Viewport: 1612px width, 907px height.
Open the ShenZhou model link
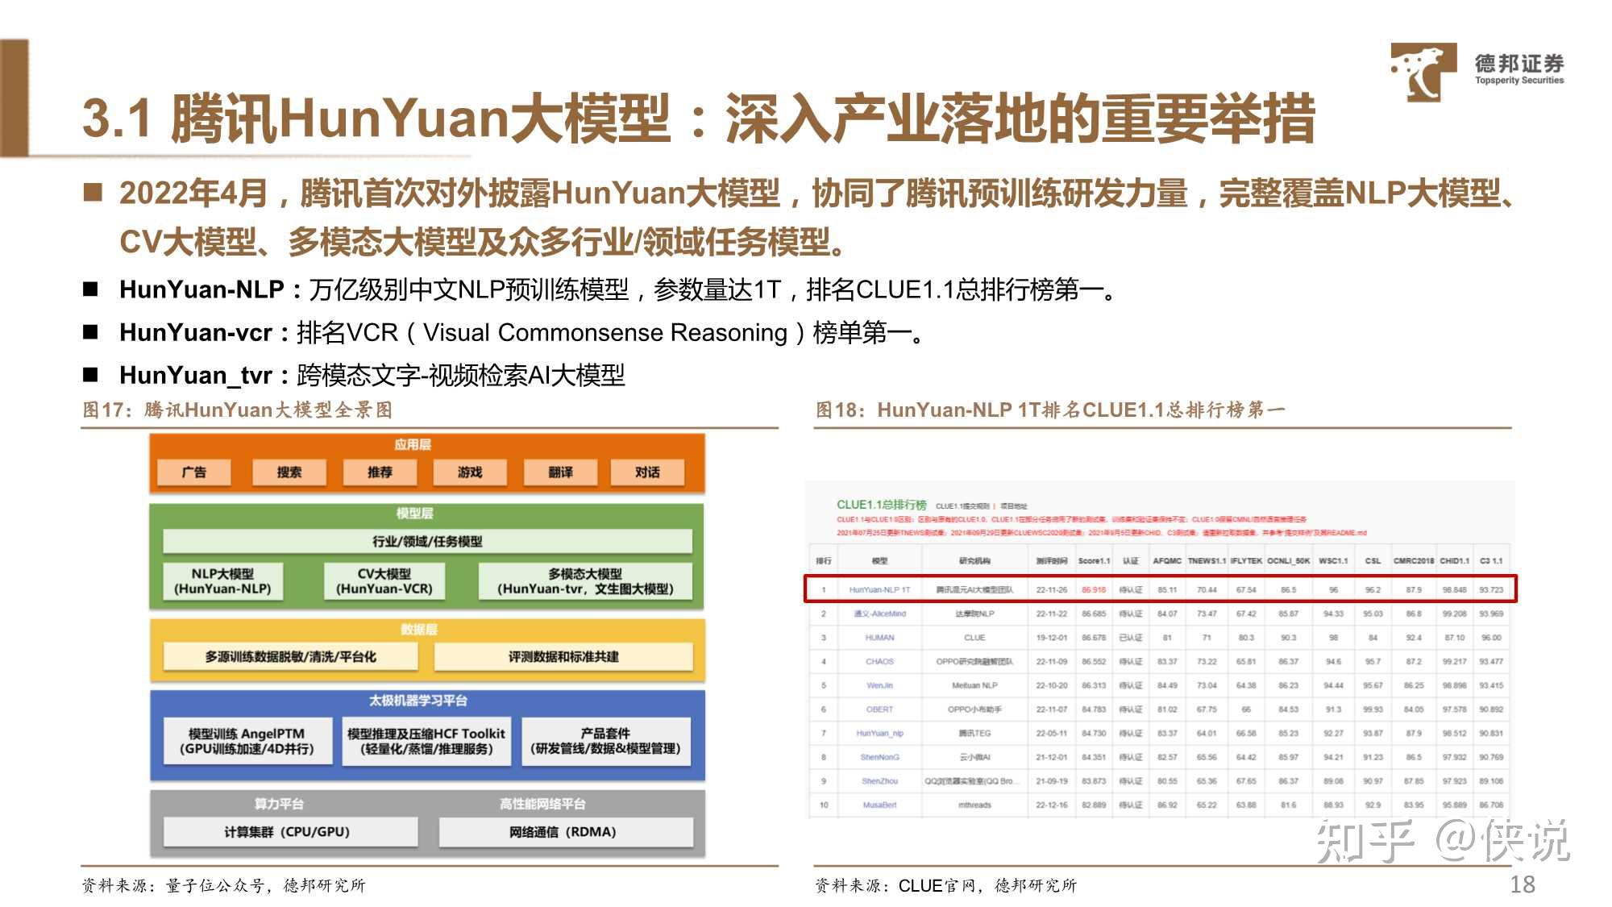click(879, 781)
